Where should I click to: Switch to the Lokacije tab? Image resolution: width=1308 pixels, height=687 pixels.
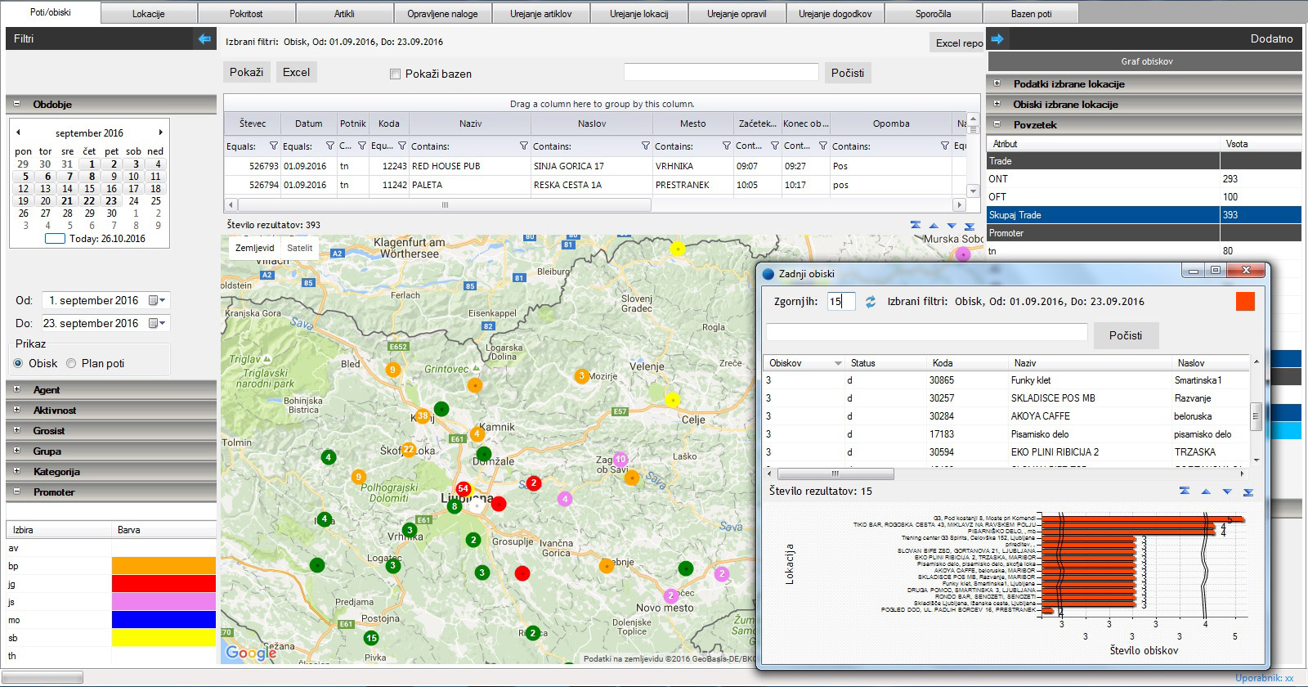(148, 14)
